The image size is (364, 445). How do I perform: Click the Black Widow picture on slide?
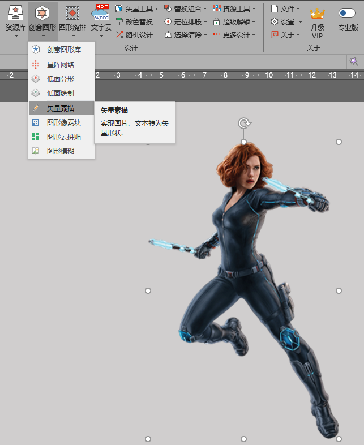pyautogui.click(x=243, y=290)
